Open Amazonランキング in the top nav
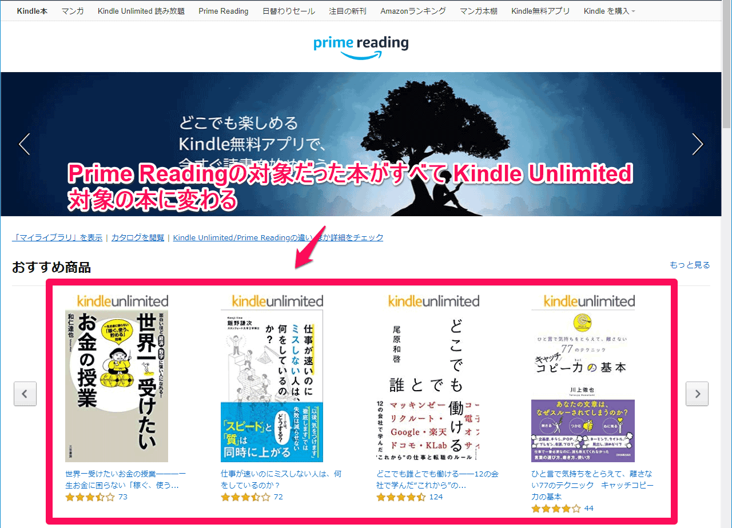 tap(413, 11)
